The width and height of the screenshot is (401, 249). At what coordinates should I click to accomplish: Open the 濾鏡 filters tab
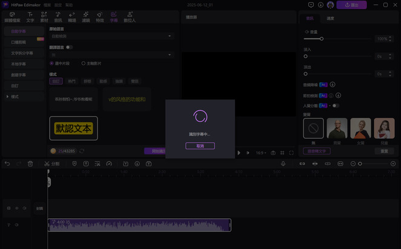coord(86,17)
